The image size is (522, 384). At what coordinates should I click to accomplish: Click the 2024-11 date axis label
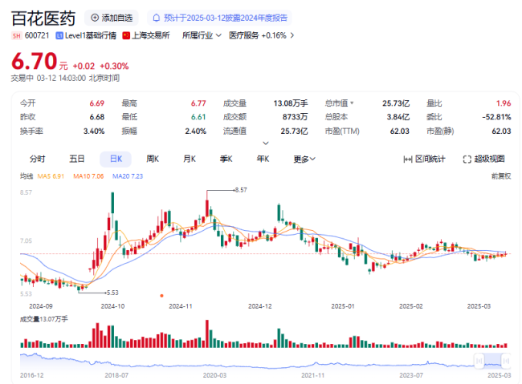pyautogui.click(x=181, y=306)
